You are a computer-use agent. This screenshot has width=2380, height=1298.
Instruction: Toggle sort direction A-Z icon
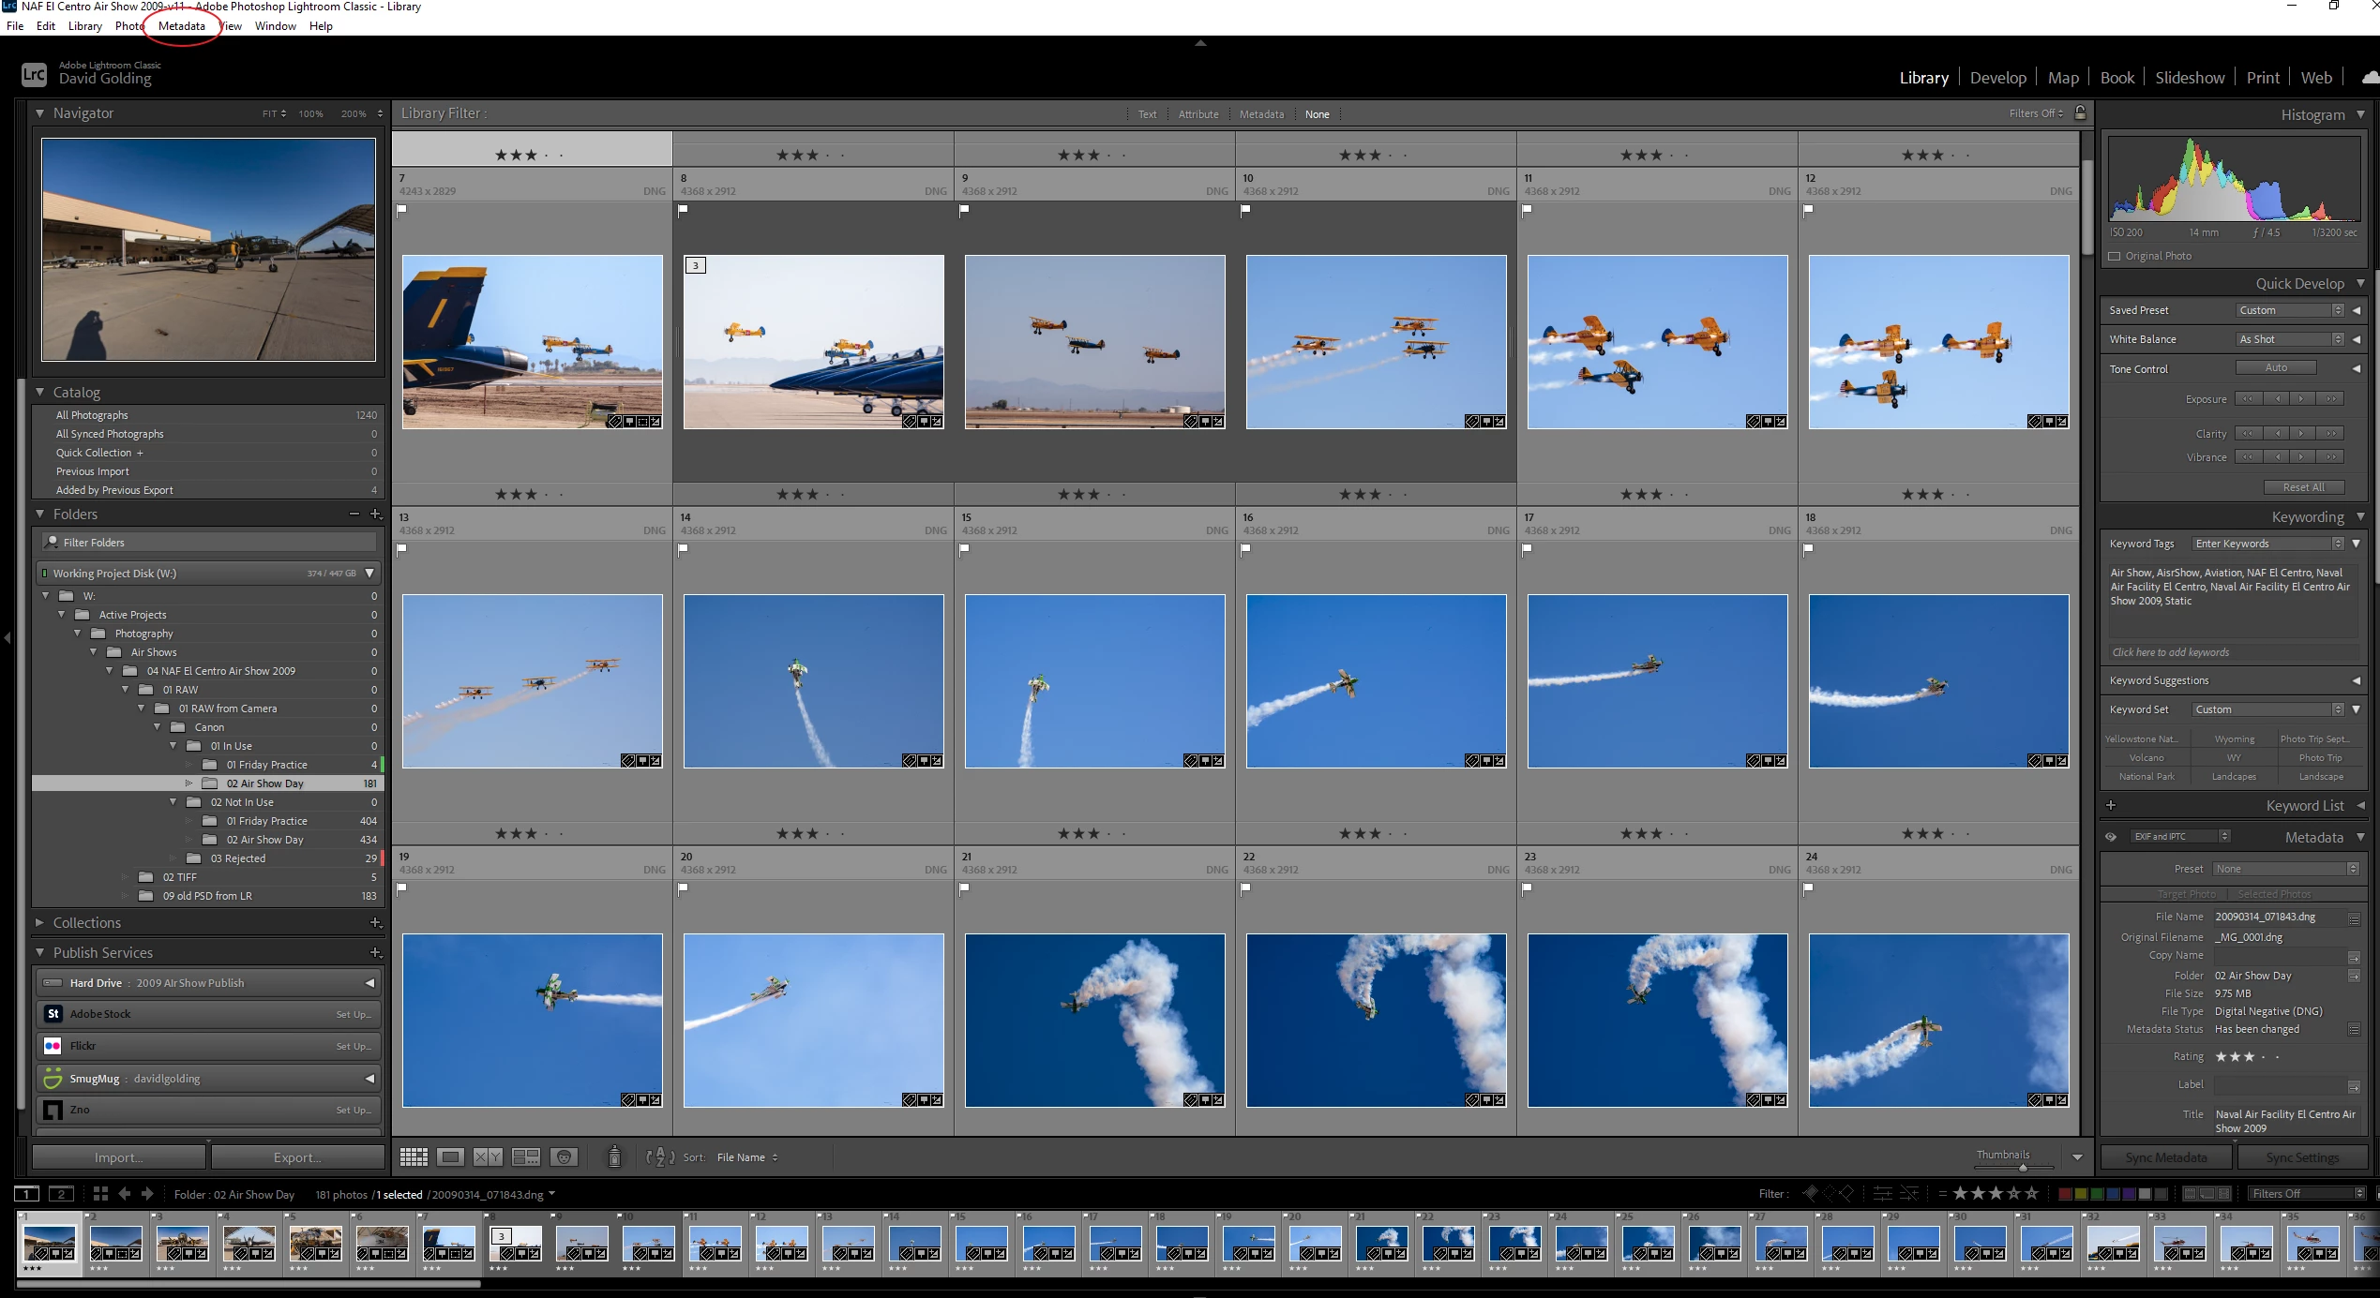(660, 1157)
